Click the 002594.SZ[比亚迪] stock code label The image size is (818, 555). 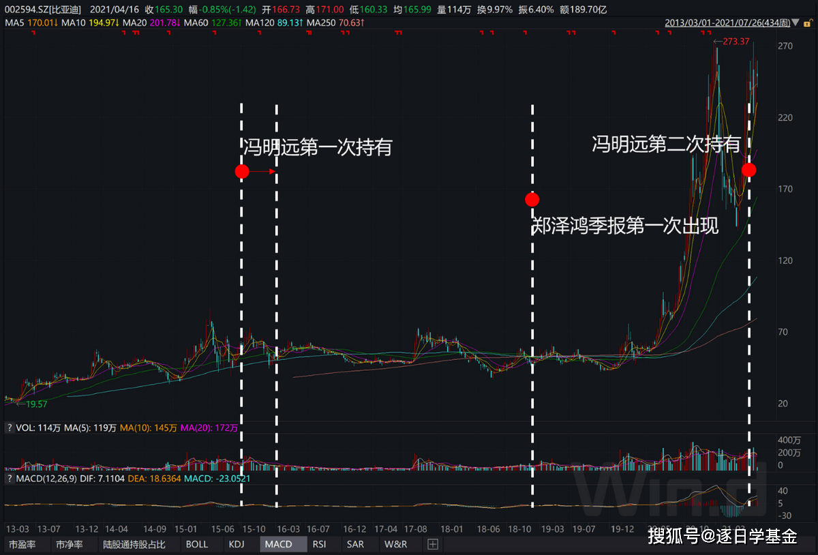[x=42, y=10]
